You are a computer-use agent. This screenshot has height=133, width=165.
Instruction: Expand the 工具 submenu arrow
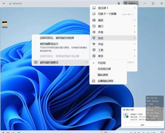click(x=135, y=50)
